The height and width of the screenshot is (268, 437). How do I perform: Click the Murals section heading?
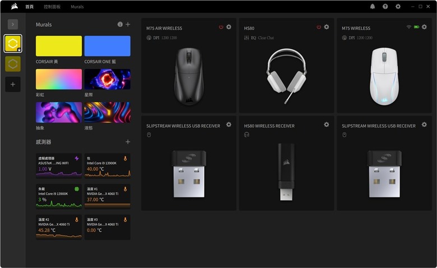(x=44, y=25)
